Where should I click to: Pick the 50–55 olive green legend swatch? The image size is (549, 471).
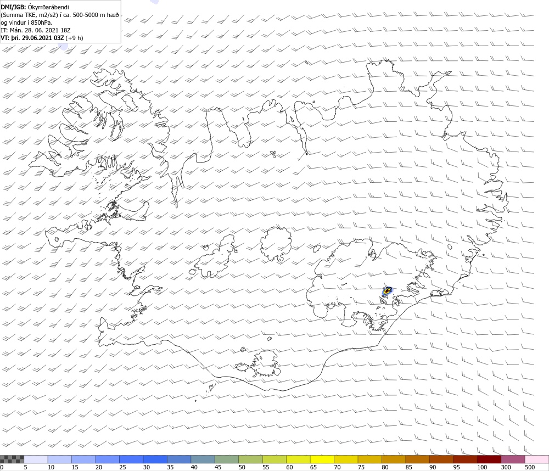tap(250, 459)
